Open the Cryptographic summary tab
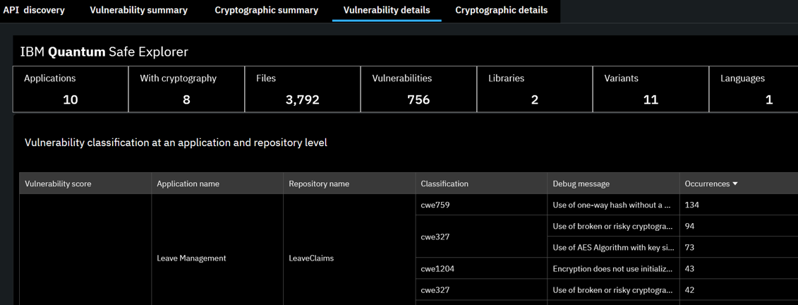The width and height of the screenshot is (798, 305). click(266, 11)
